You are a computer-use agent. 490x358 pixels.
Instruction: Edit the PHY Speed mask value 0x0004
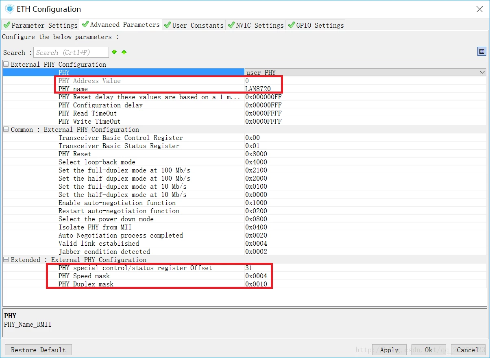tap(256, 276)
